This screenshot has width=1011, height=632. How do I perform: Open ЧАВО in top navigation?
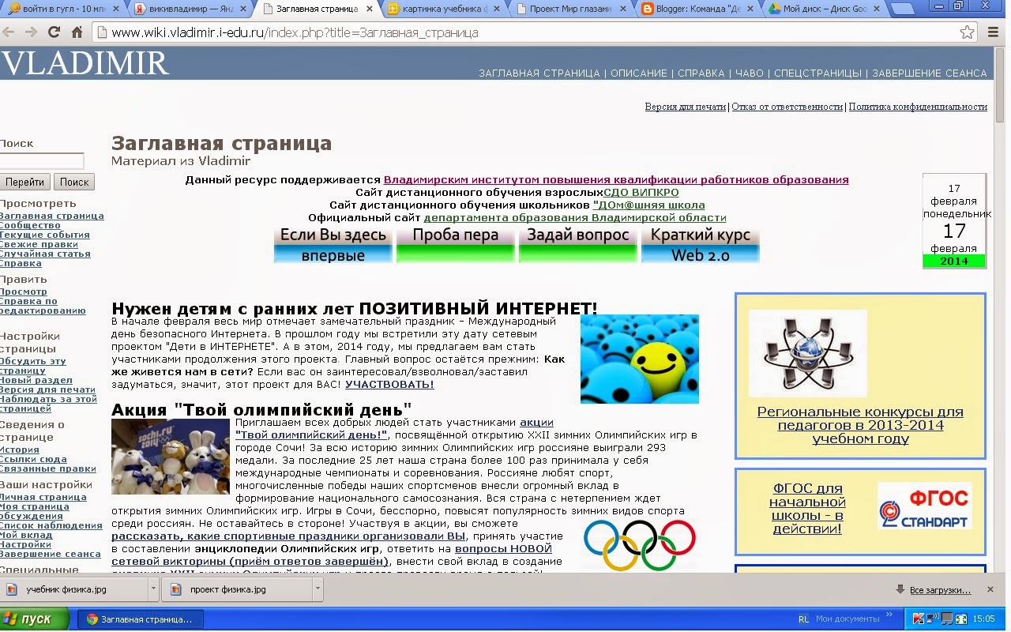pyautogui.click(x=750, y=73)
